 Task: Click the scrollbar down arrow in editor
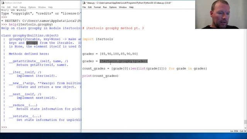[245, 128]
